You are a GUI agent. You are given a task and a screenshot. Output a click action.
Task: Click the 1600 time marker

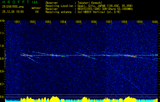(x=155, y=22)
